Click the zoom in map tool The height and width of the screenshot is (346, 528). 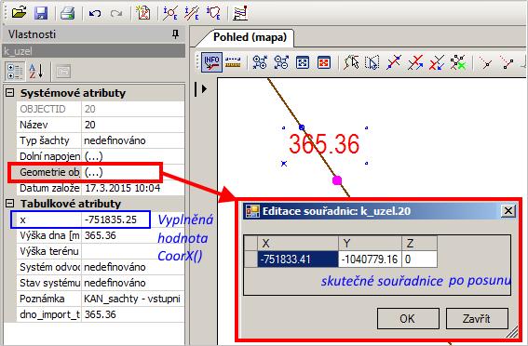(x=260, y=62)
